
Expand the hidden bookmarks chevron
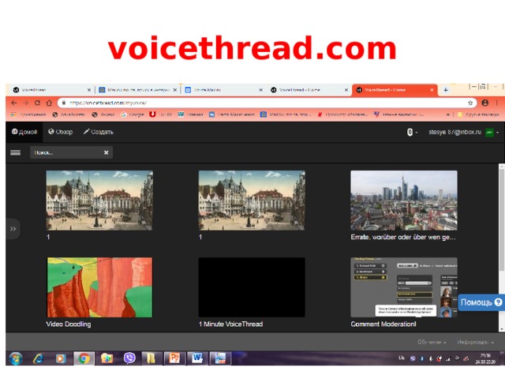pyautogui.click(x=448, y=114)
